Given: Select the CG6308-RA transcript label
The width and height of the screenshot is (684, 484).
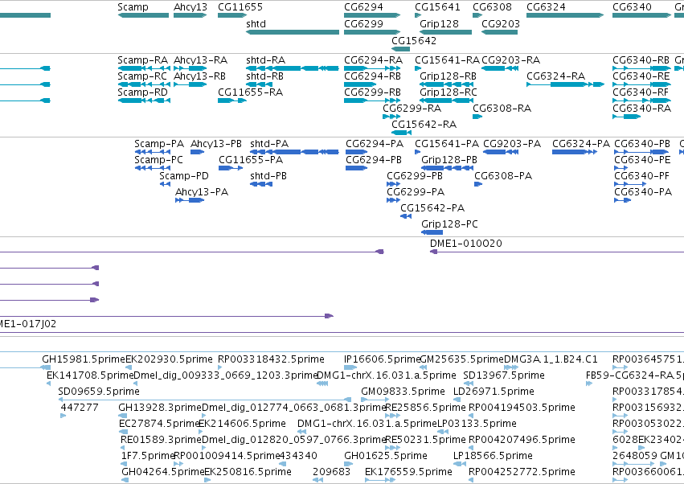Looking at the screenshot, I should (x=502, y=109).
